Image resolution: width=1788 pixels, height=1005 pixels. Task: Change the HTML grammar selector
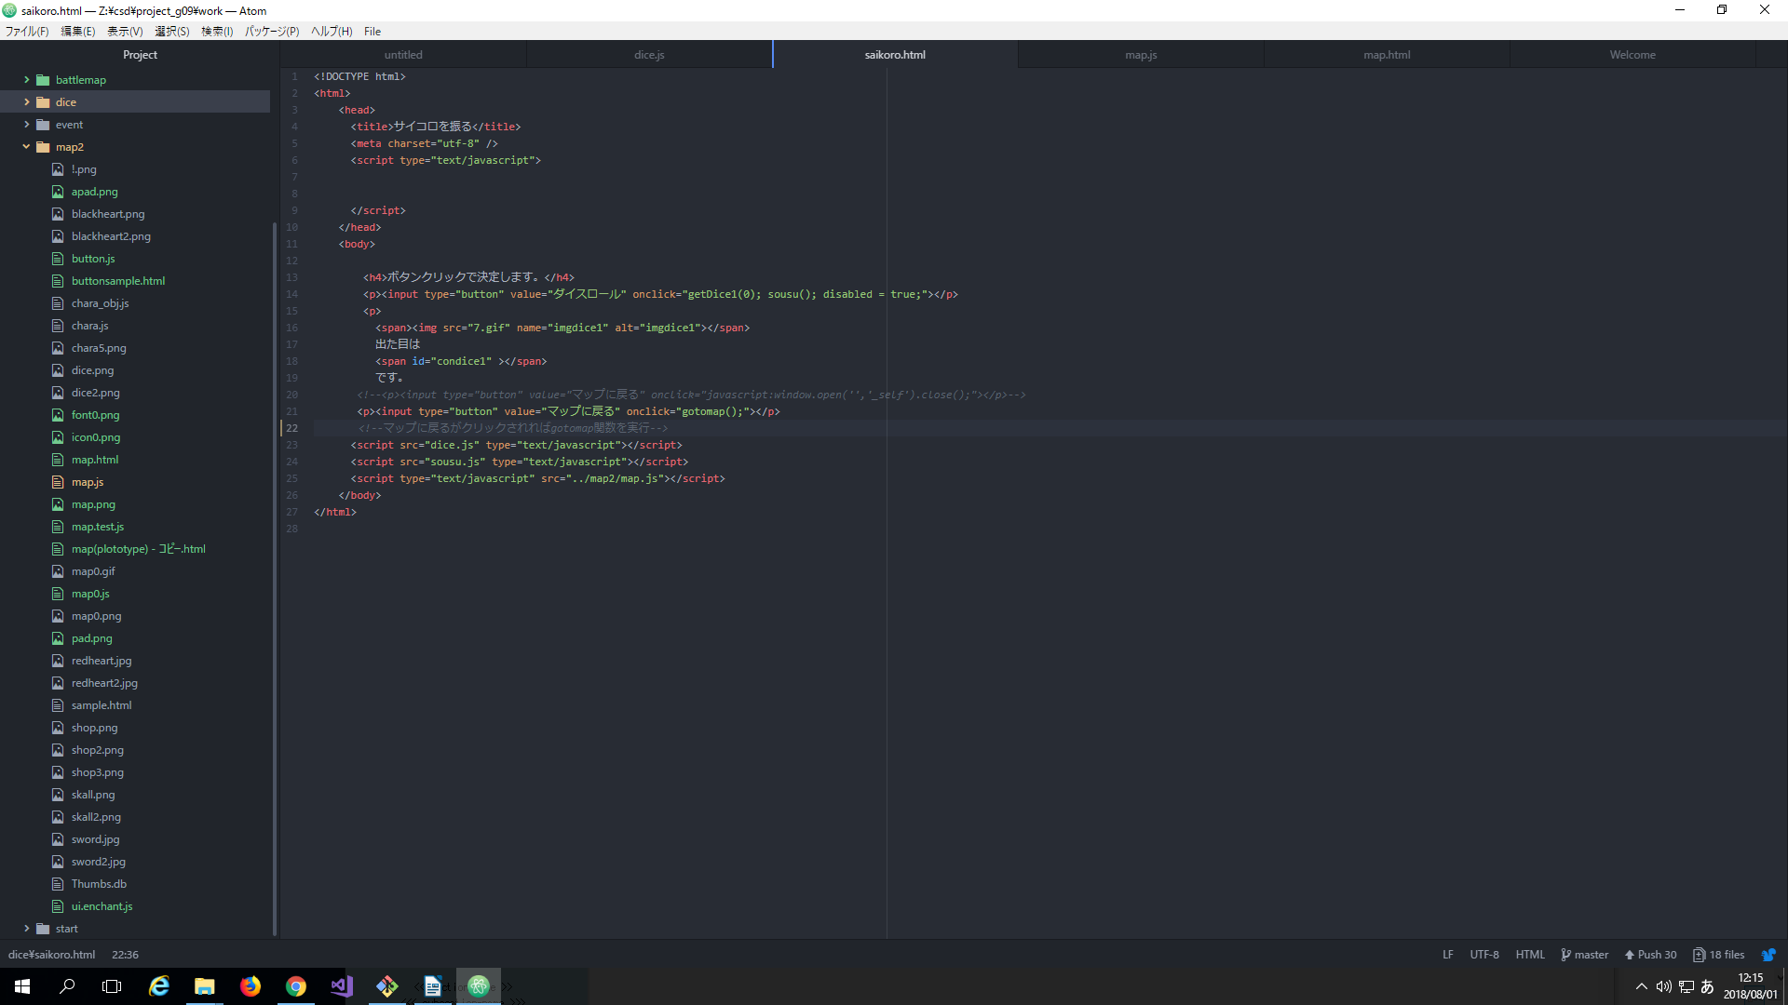pos(1530,955)
